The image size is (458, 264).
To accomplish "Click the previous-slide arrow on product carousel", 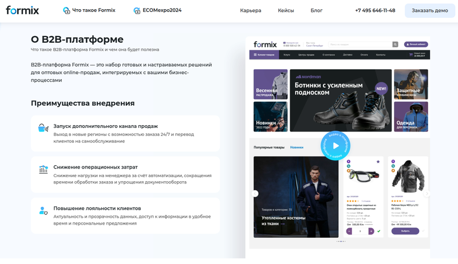I will click(255, 194).
